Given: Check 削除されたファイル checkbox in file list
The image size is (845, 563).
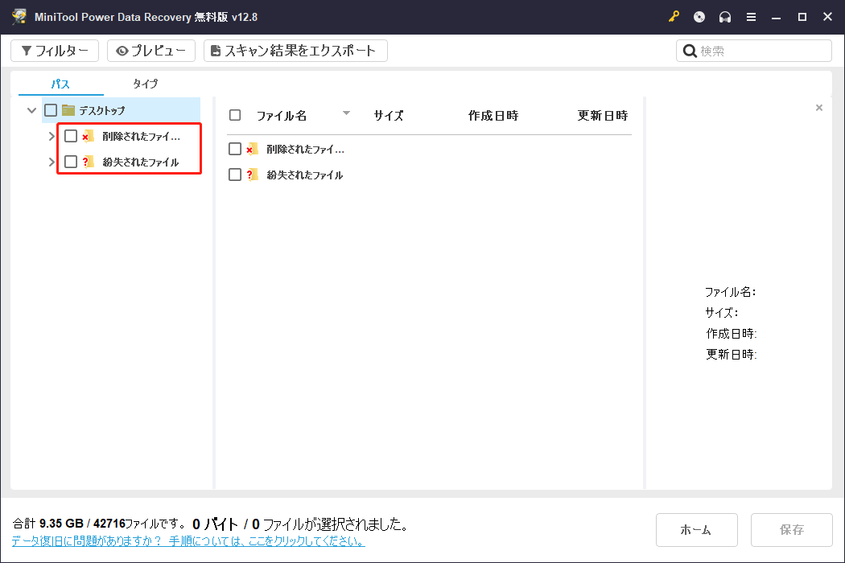Looking at the screenshot, I should click(x=235, y=149).
